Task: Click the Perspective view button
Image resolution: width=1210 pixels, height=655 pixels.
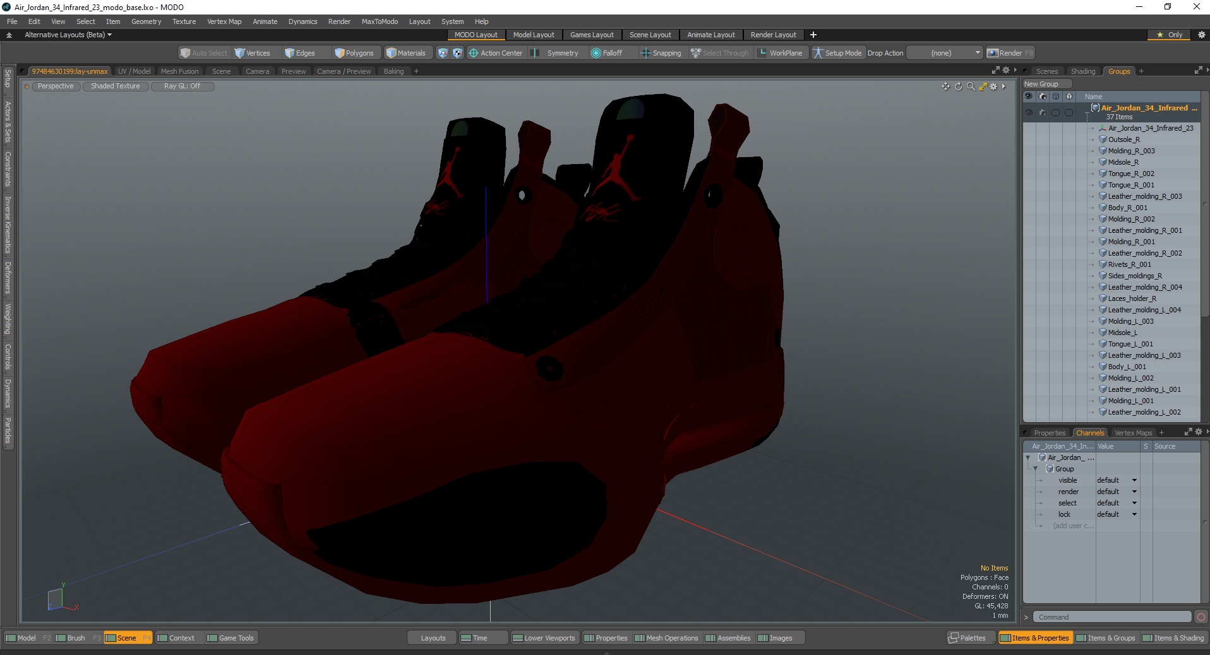Action: [x=56, y=86]
